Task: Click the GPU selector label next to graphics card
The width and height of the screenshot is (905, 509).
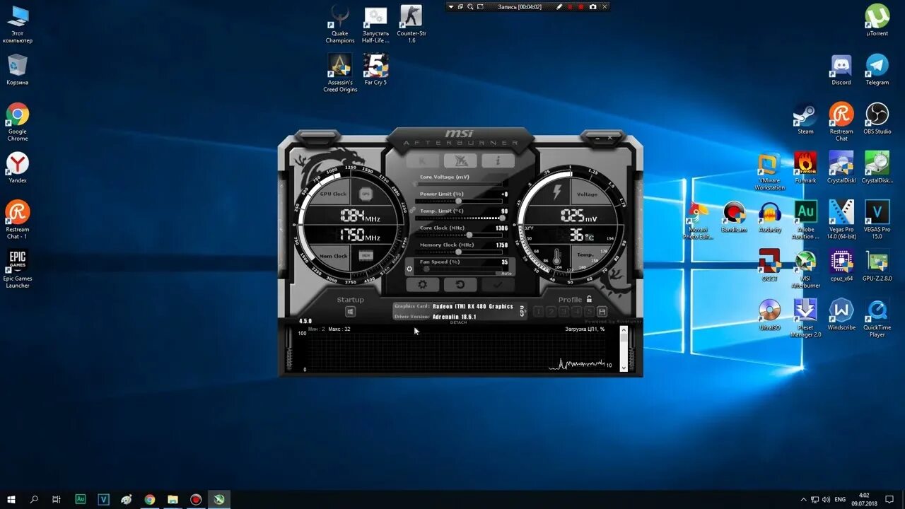Action: [522, 311]
